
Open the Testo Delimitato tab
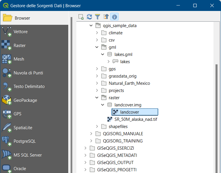(34, 86)
